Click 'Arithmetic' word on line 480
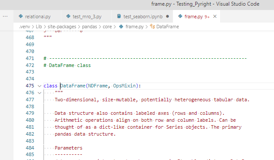The width and height of the screenshot is (274, 160). point(69,120)
